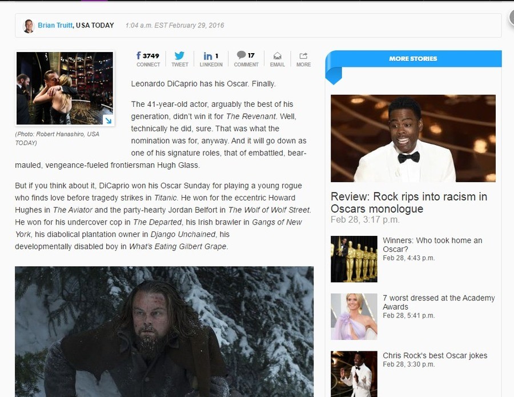Viewport: 514px width, 397px height.
Task: Share on LinkedIn icon
Action: [x=207, y=56]
